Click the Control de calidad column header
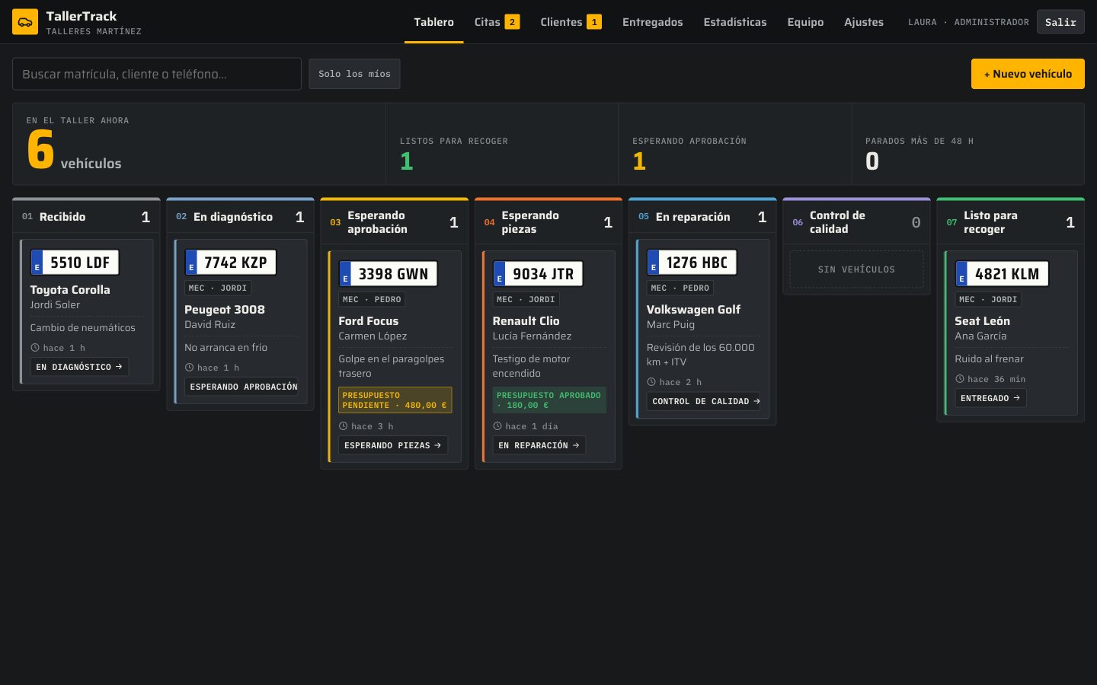The image size is (1097, 685). pos(856,222)
